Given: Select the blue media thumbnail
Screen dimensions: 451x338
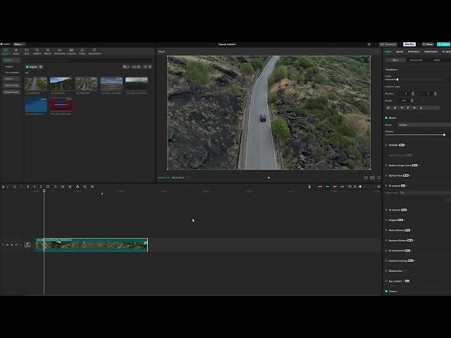Looking at the screenshot, I should (x=36, y=105).
